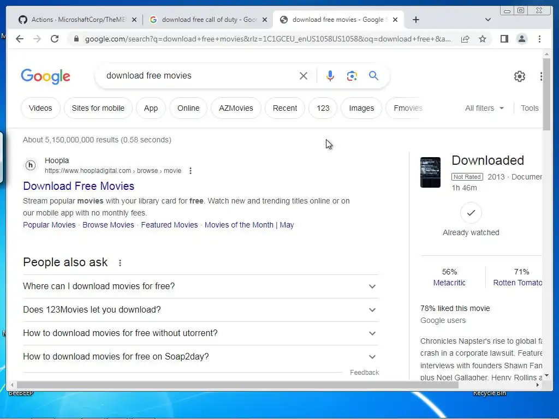Click the vertical scrollbar thumb
The height and width of the screenshot is (419, 559).
click(x=546, y=94)
